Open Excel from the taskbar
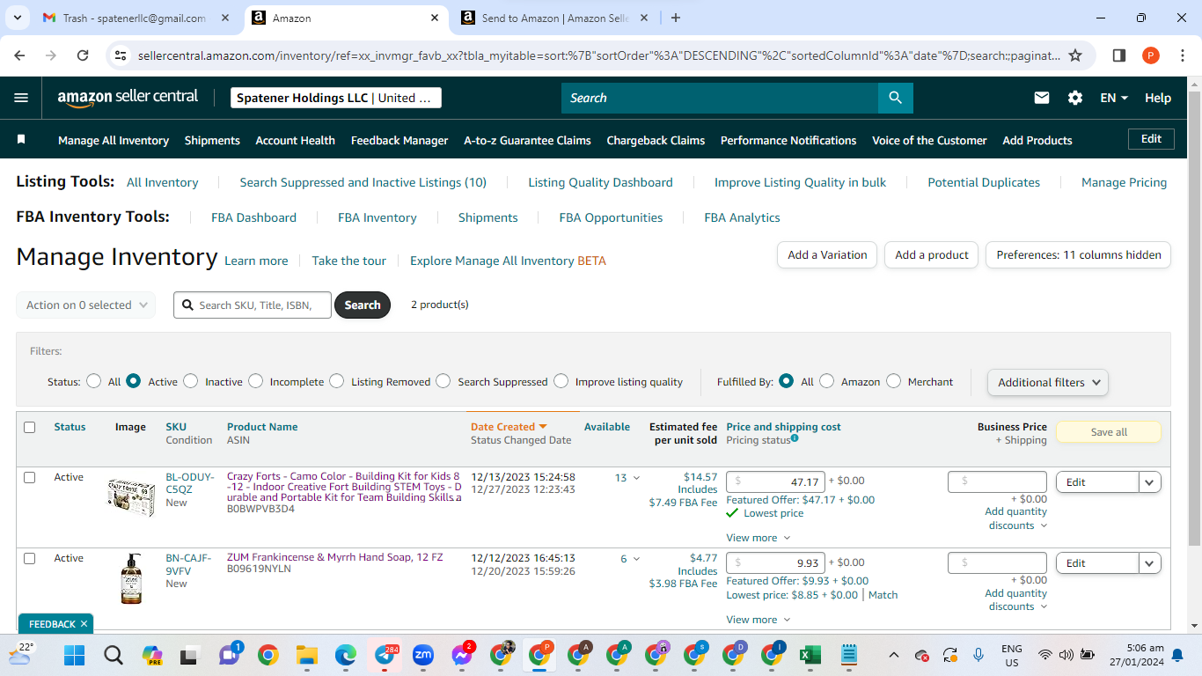The image size is (1202, 676). point(810,655)
